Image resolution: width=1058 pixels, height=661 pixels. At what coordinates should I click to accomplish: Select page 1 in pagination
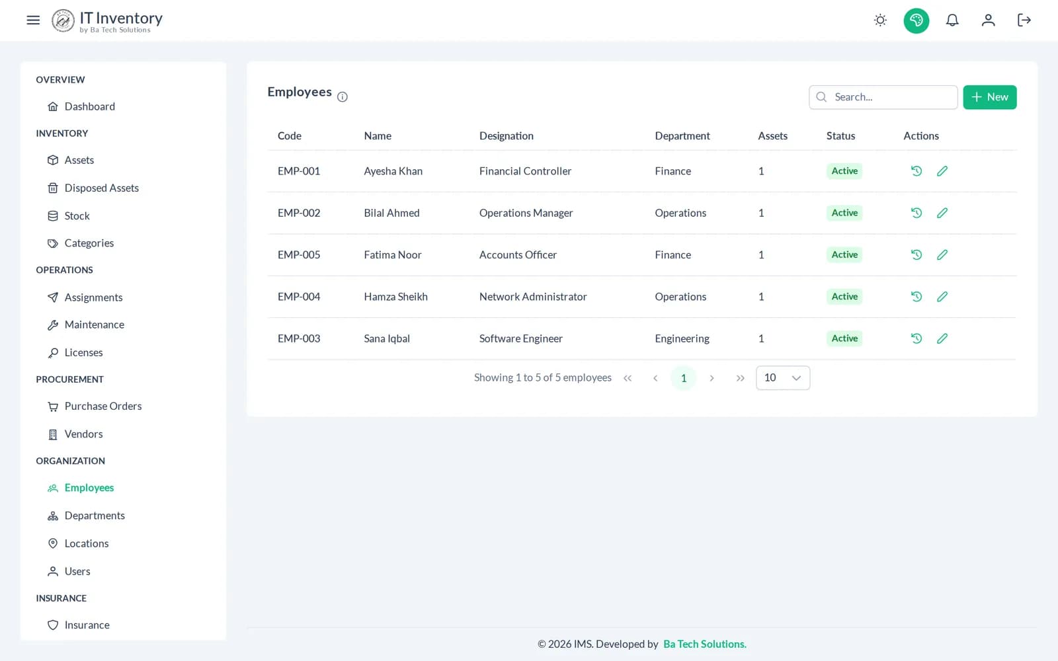684,378
